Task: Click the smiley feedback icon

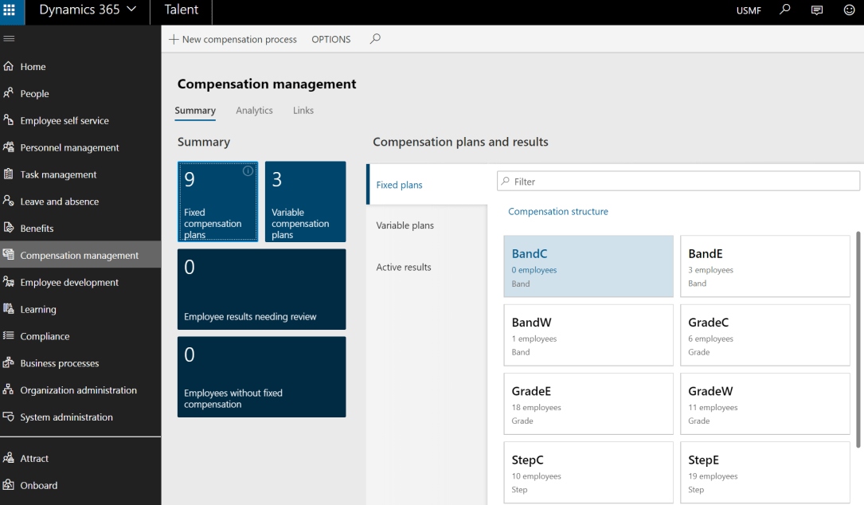Action: pos(849,10)
